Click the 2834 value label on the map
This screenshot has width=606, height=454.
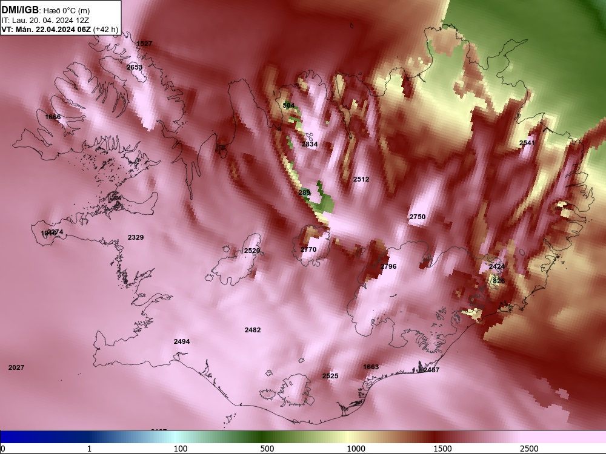(310, 144)
